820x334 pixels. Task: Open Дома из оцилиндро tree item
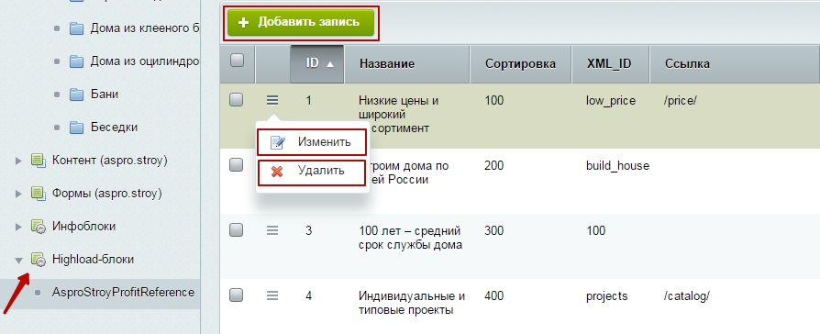pyautogui.click(x=144, y=61)
